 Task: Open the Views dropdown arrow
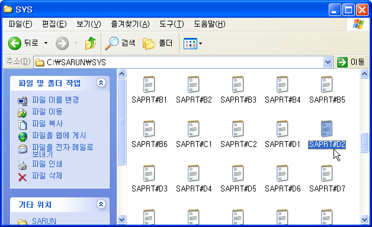pyautogui.click(x=200, y=43)
